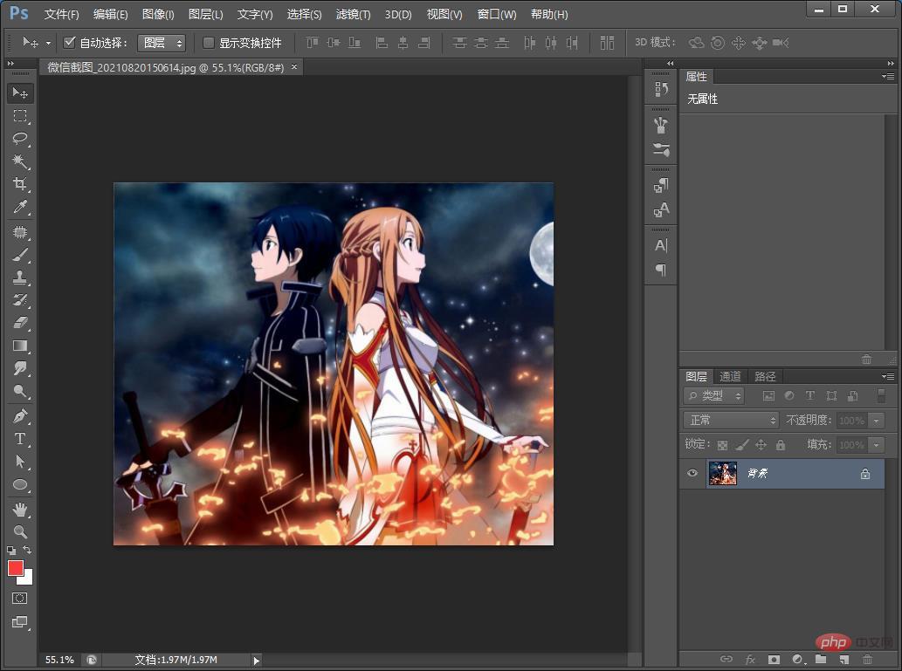
Task: Select the Eyedropper tool
Action: [20, 207]
